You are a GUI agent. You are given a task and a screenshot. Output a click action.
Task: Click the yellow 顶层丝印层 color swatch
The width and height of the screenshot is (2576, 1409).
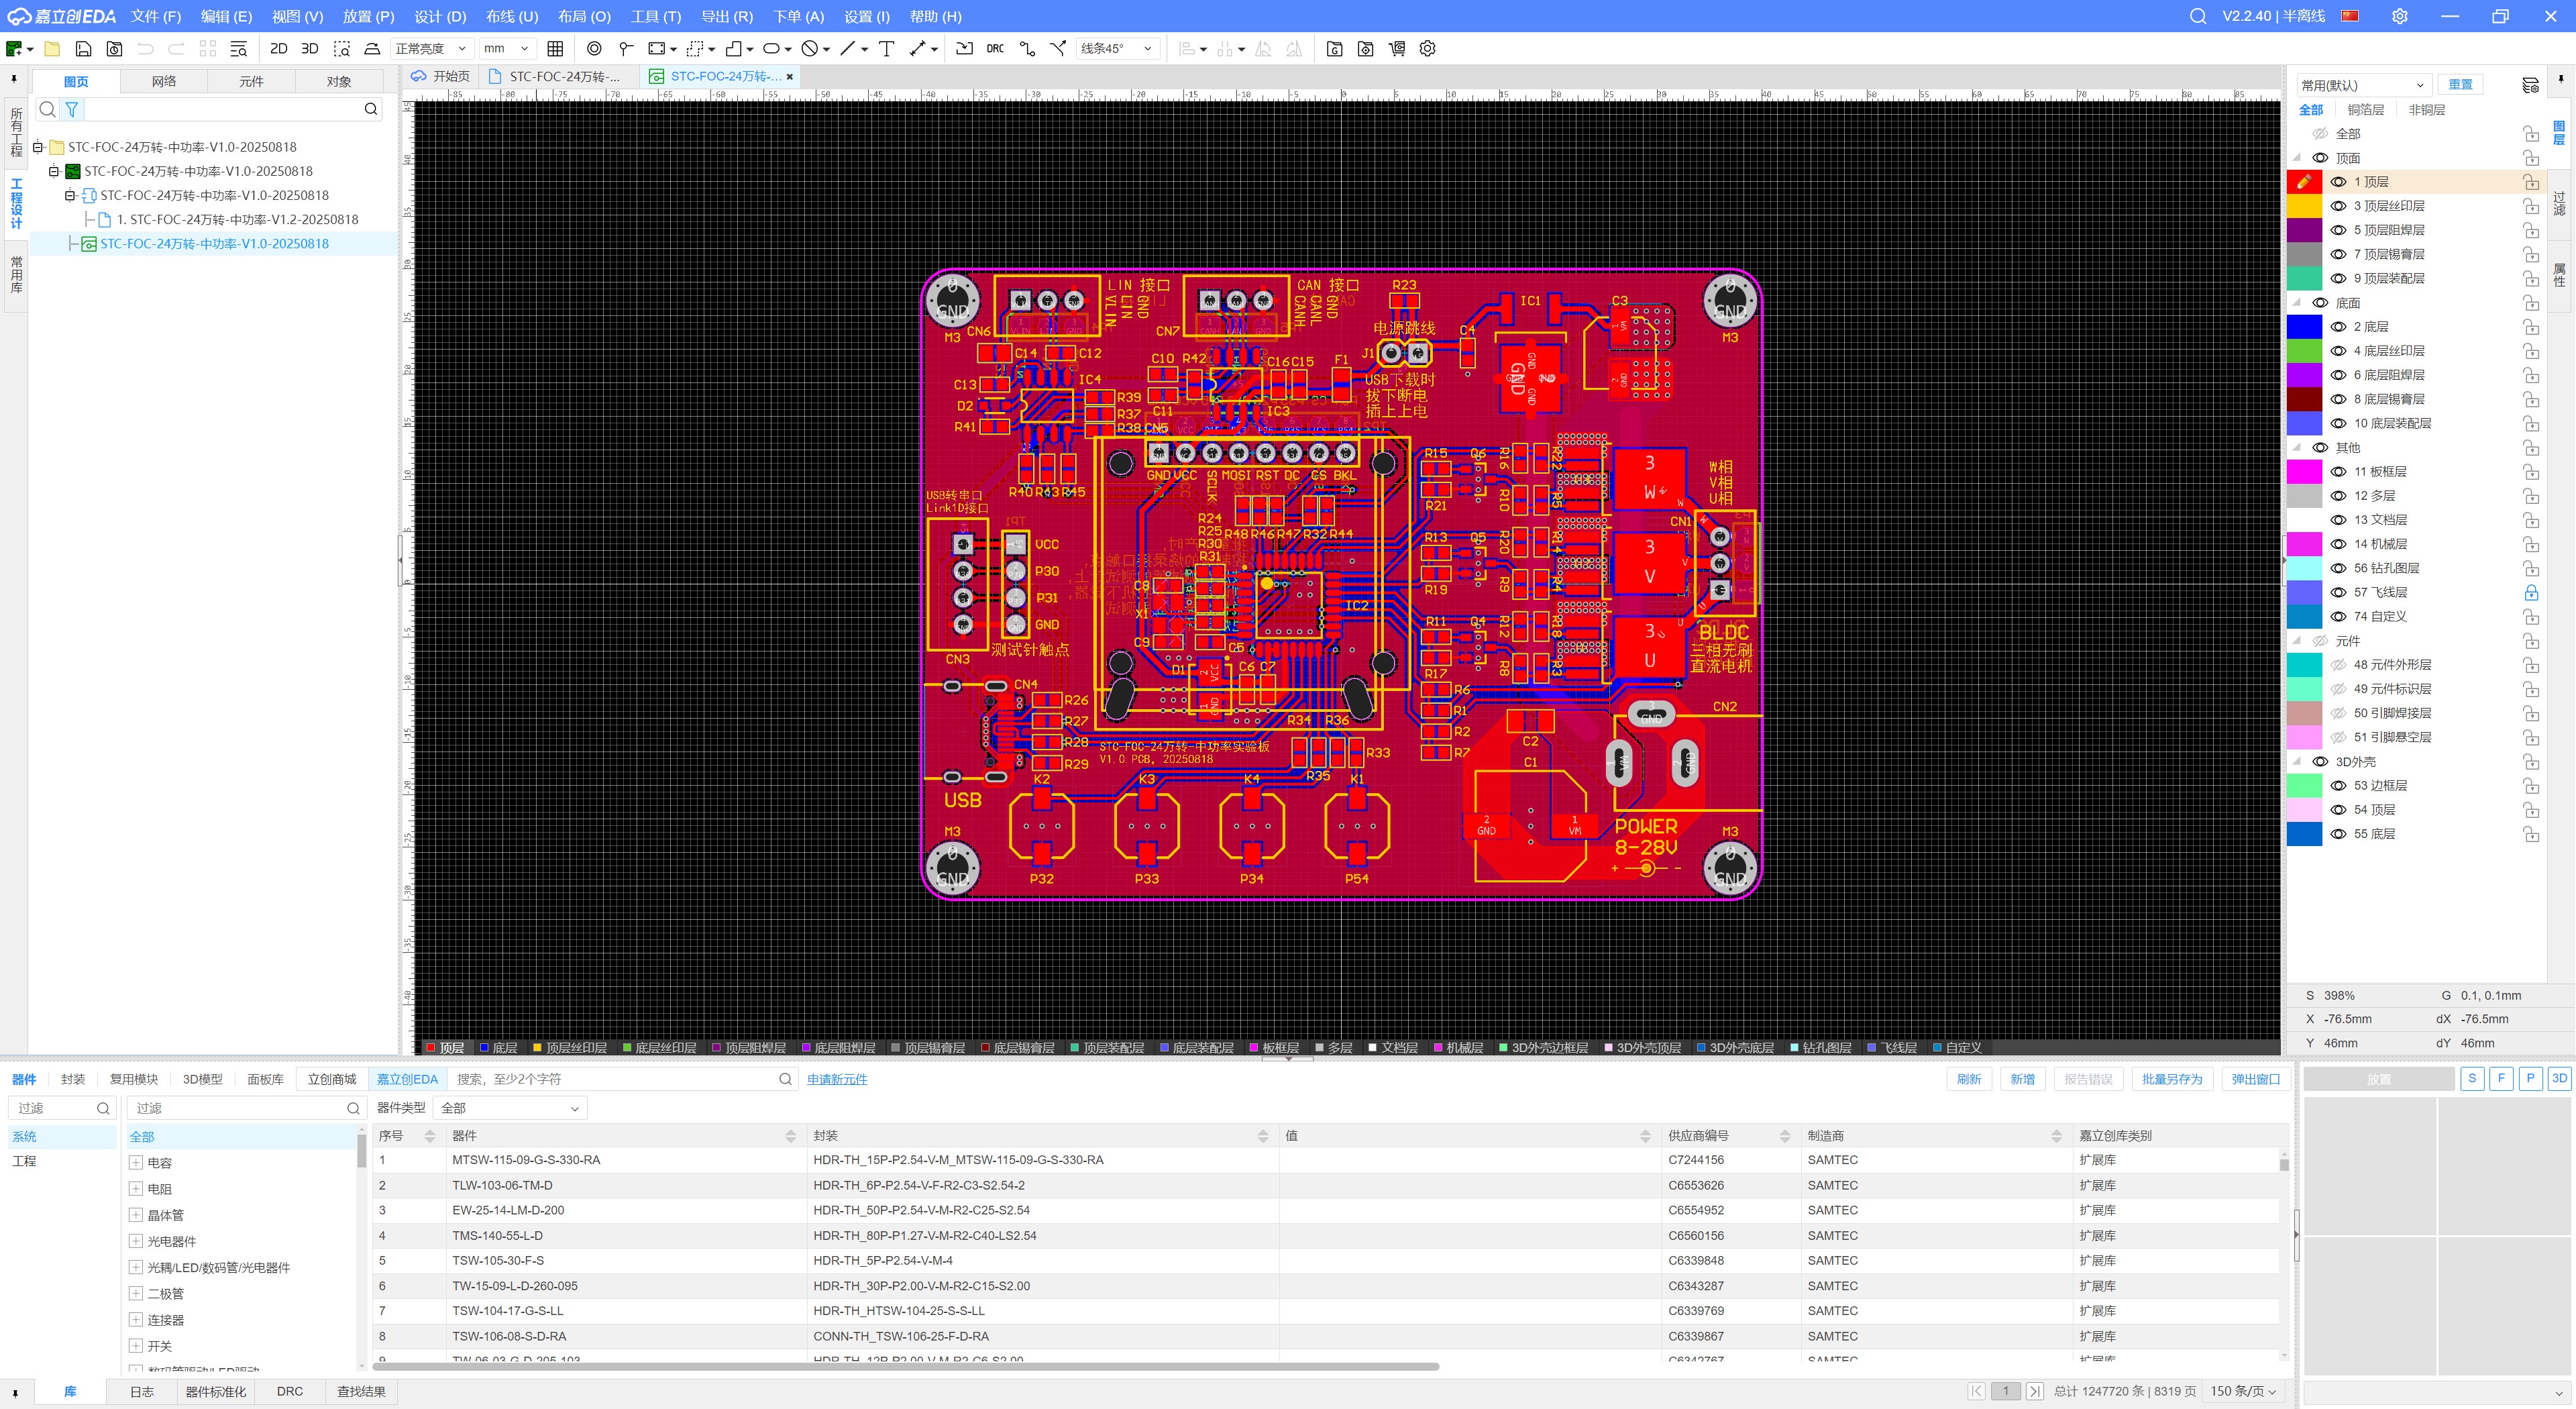2304,206
